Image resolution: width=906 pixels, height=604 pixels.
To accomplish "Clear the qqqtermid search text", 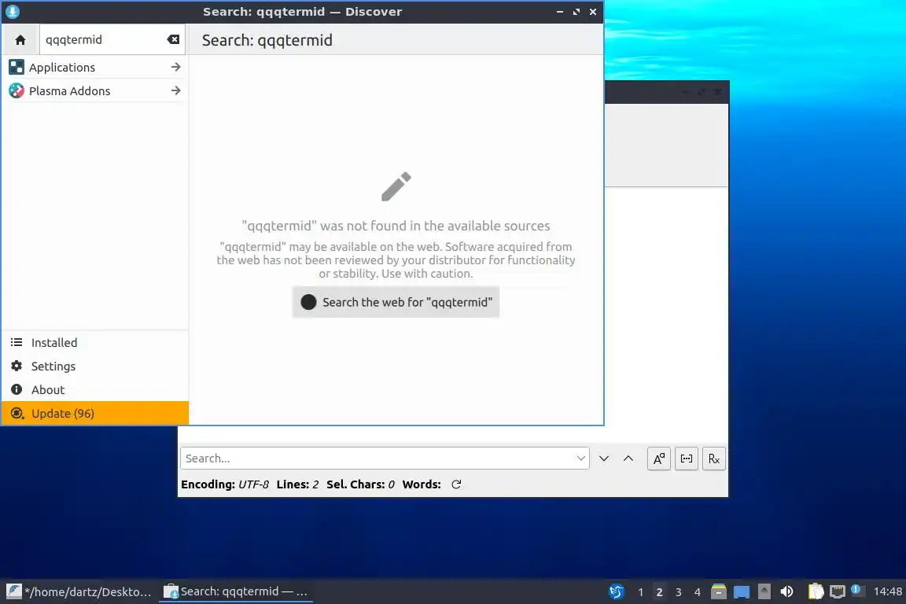I will point(173,39).
